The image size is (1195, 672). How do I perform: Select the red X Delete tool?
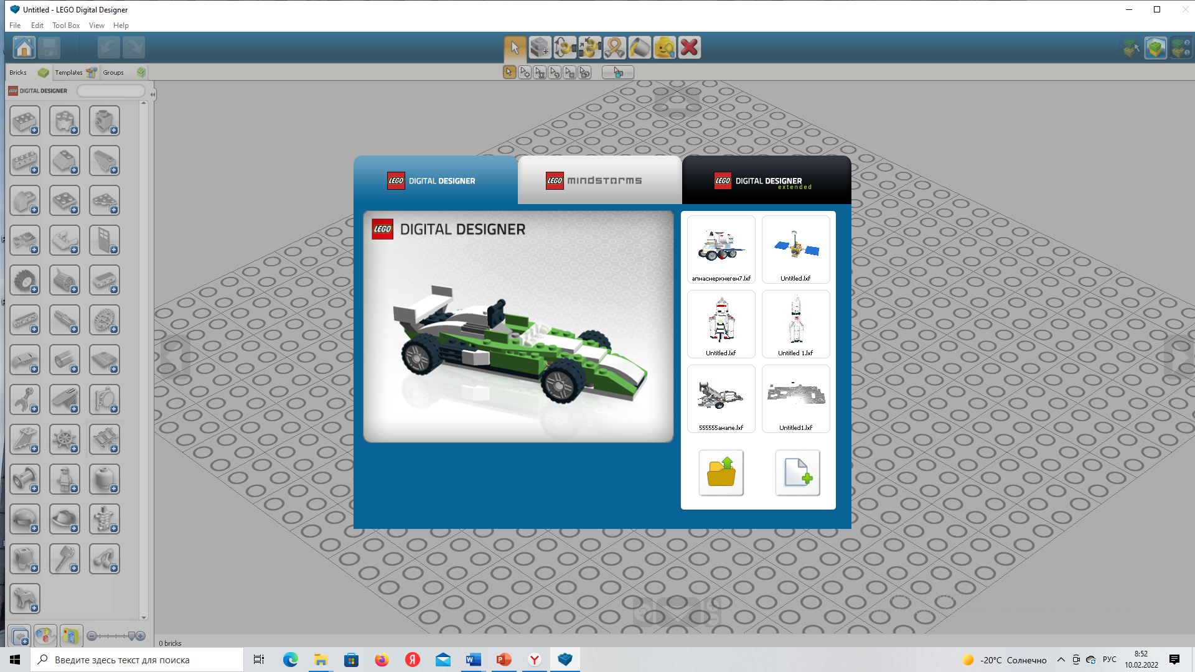[689, 47]
